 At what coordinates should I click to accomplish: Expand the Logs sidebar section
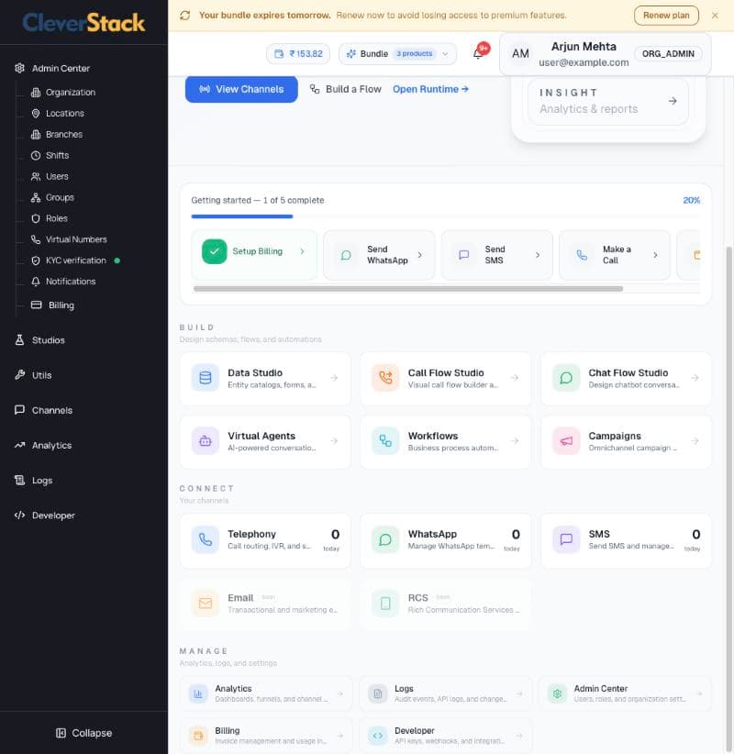(x=83, y=481)
